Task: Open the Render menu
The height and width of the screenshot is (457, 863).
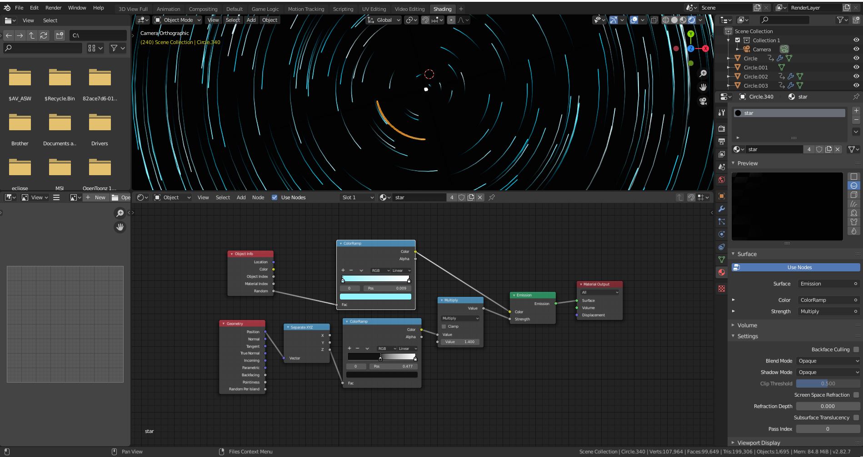Action: click(x=53, y=8)
